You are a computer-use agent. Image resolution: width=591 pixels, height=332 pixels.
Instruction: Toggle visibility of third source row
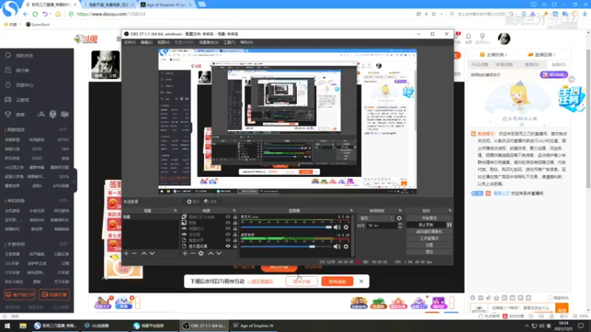(x=228, y=229)
